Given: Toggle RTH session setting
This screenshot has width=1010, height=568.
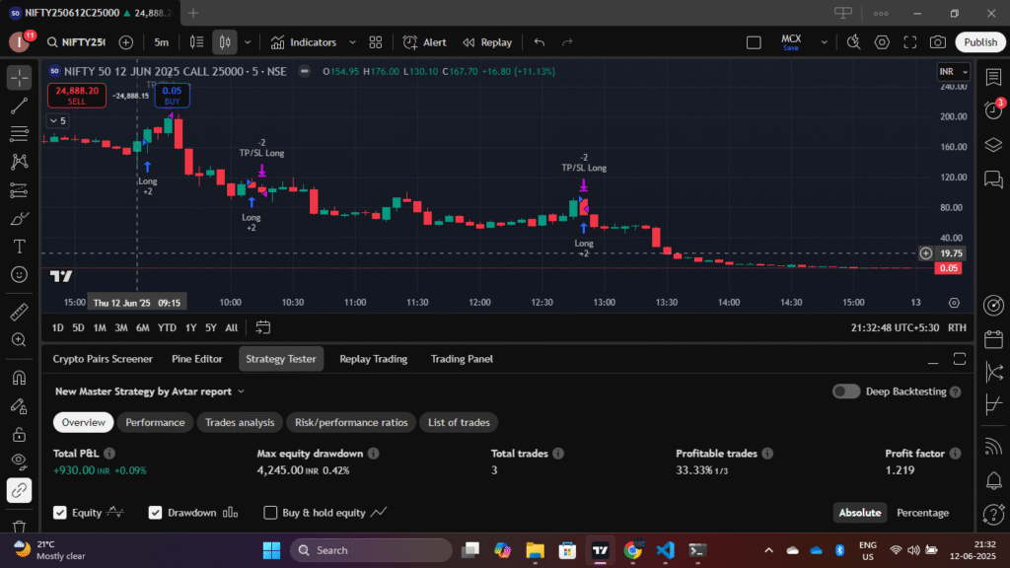Looking at the screenshot, I should pyautogui.click(x=957, y=327).
